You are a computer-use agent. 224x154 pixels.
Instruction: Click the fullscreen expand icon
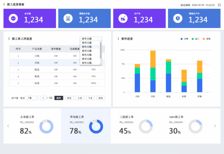point(219,5)
